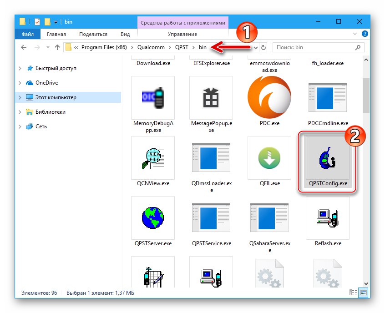Open the Поделиться ribbon tab
385x313 pixels.
[93, 34]
